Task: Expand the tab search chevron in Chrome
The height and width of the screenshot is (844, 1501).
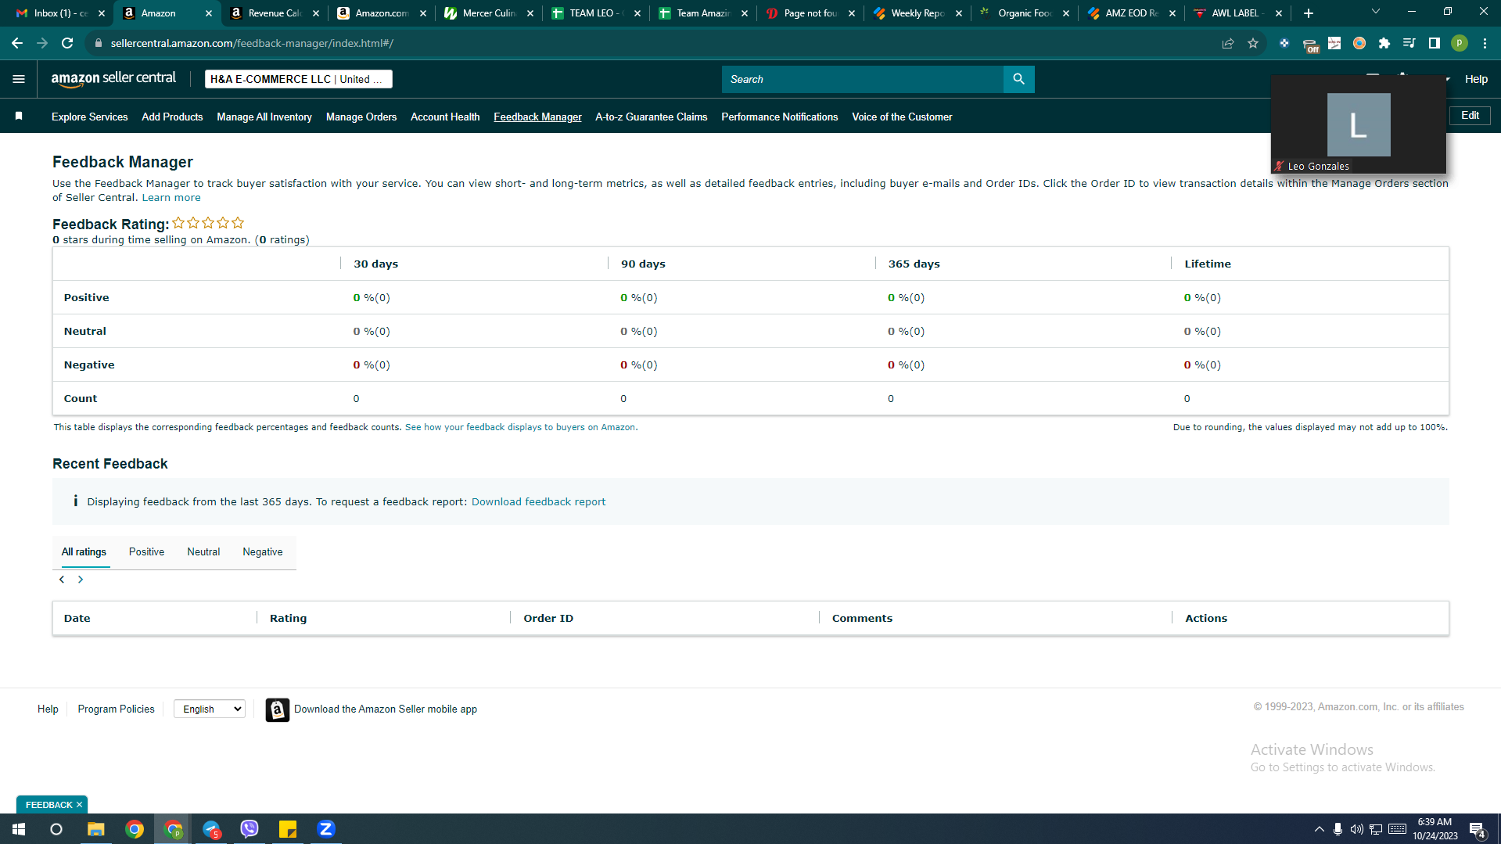Action: (x=1375, y=12)
